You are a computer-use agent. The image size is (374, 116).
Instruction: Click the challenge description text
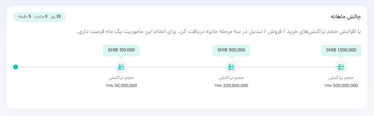coord(218,32)
